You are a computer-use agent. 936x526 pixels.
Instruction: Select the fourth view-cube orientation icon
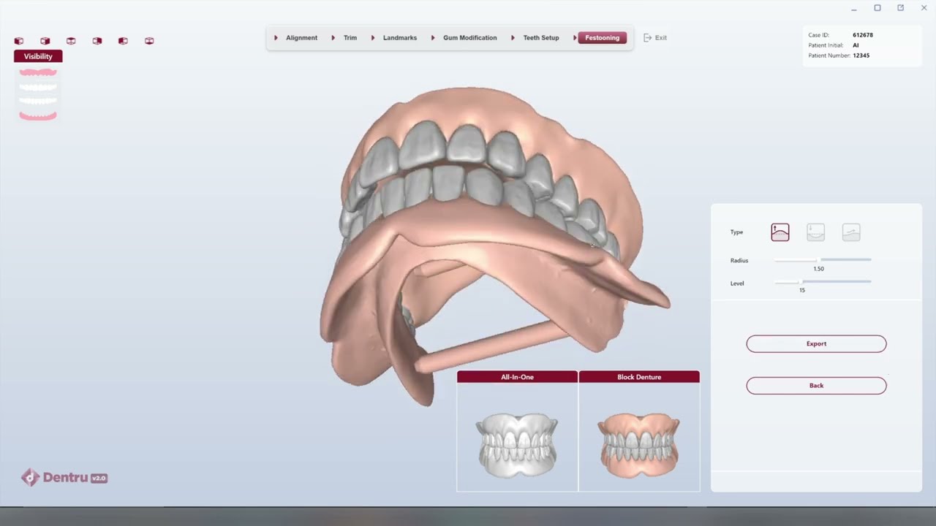pos(97,41)
